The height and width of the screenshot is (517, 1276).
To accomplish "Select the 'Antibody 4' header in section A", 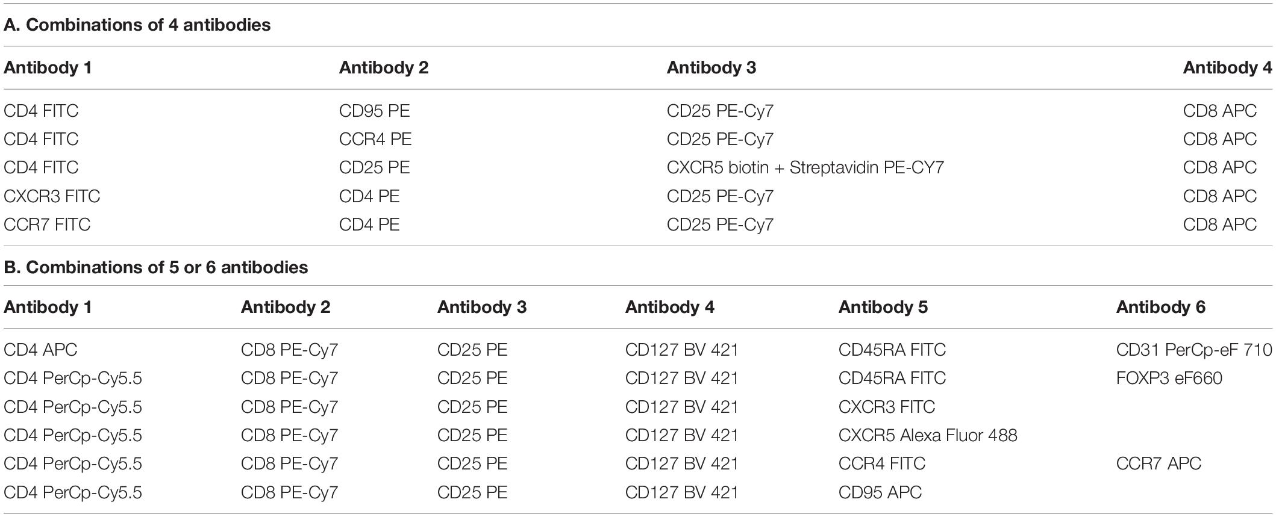I will point(1228,67).
